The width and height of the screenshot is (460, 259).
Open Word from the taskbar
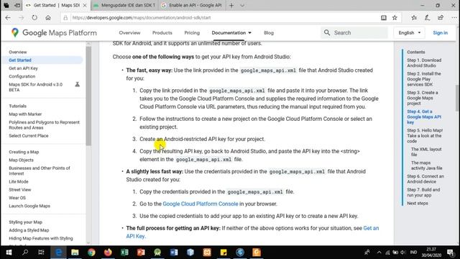pyautogui.click(x=174, y=253)
